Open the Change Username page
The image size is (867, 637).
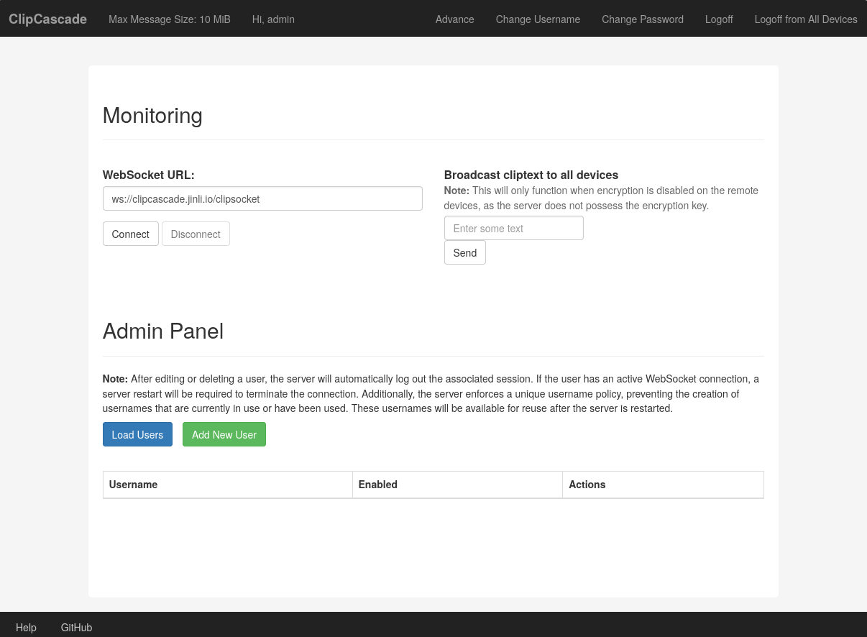pos(538,19)
